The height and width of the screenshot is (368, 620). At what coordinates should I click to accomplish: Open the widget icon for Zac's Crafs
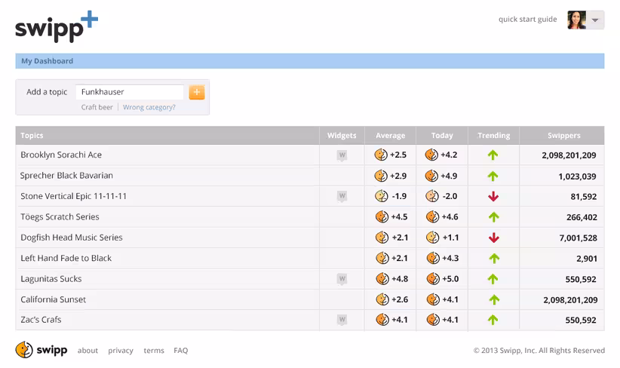click(342, 320)
